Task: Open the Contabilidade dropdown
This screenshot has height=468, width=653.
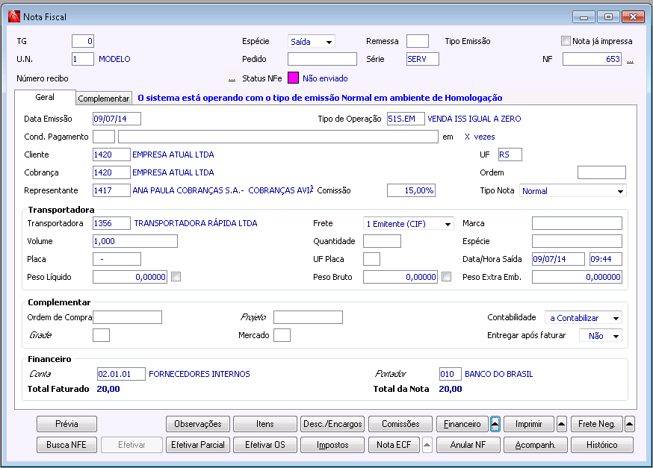Action: (x=615, y=319)
